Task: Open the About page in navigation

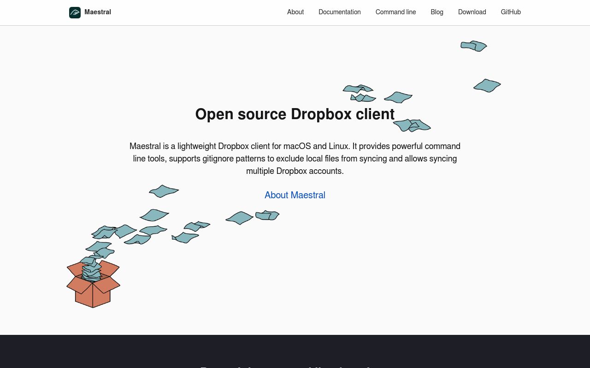Action: point(295,12)
